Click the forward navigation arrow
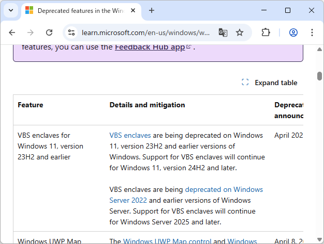 31,32
